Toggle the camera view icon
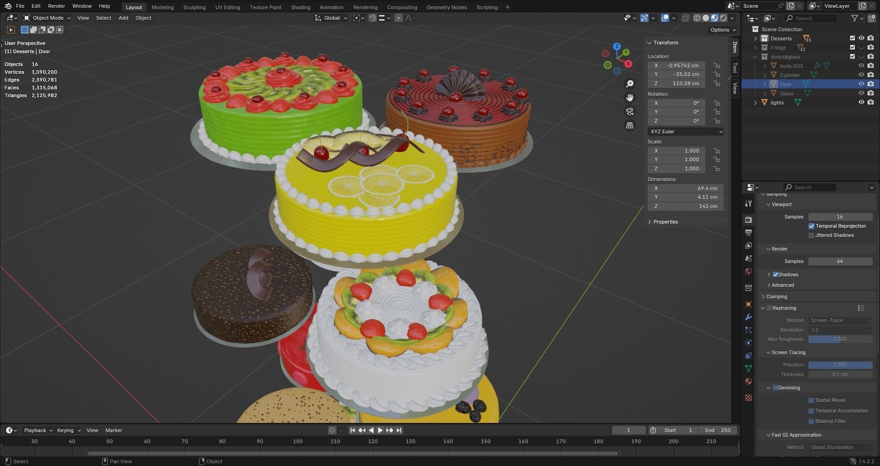The width and height of the screenshot is (880, 466). click(630, 111)
